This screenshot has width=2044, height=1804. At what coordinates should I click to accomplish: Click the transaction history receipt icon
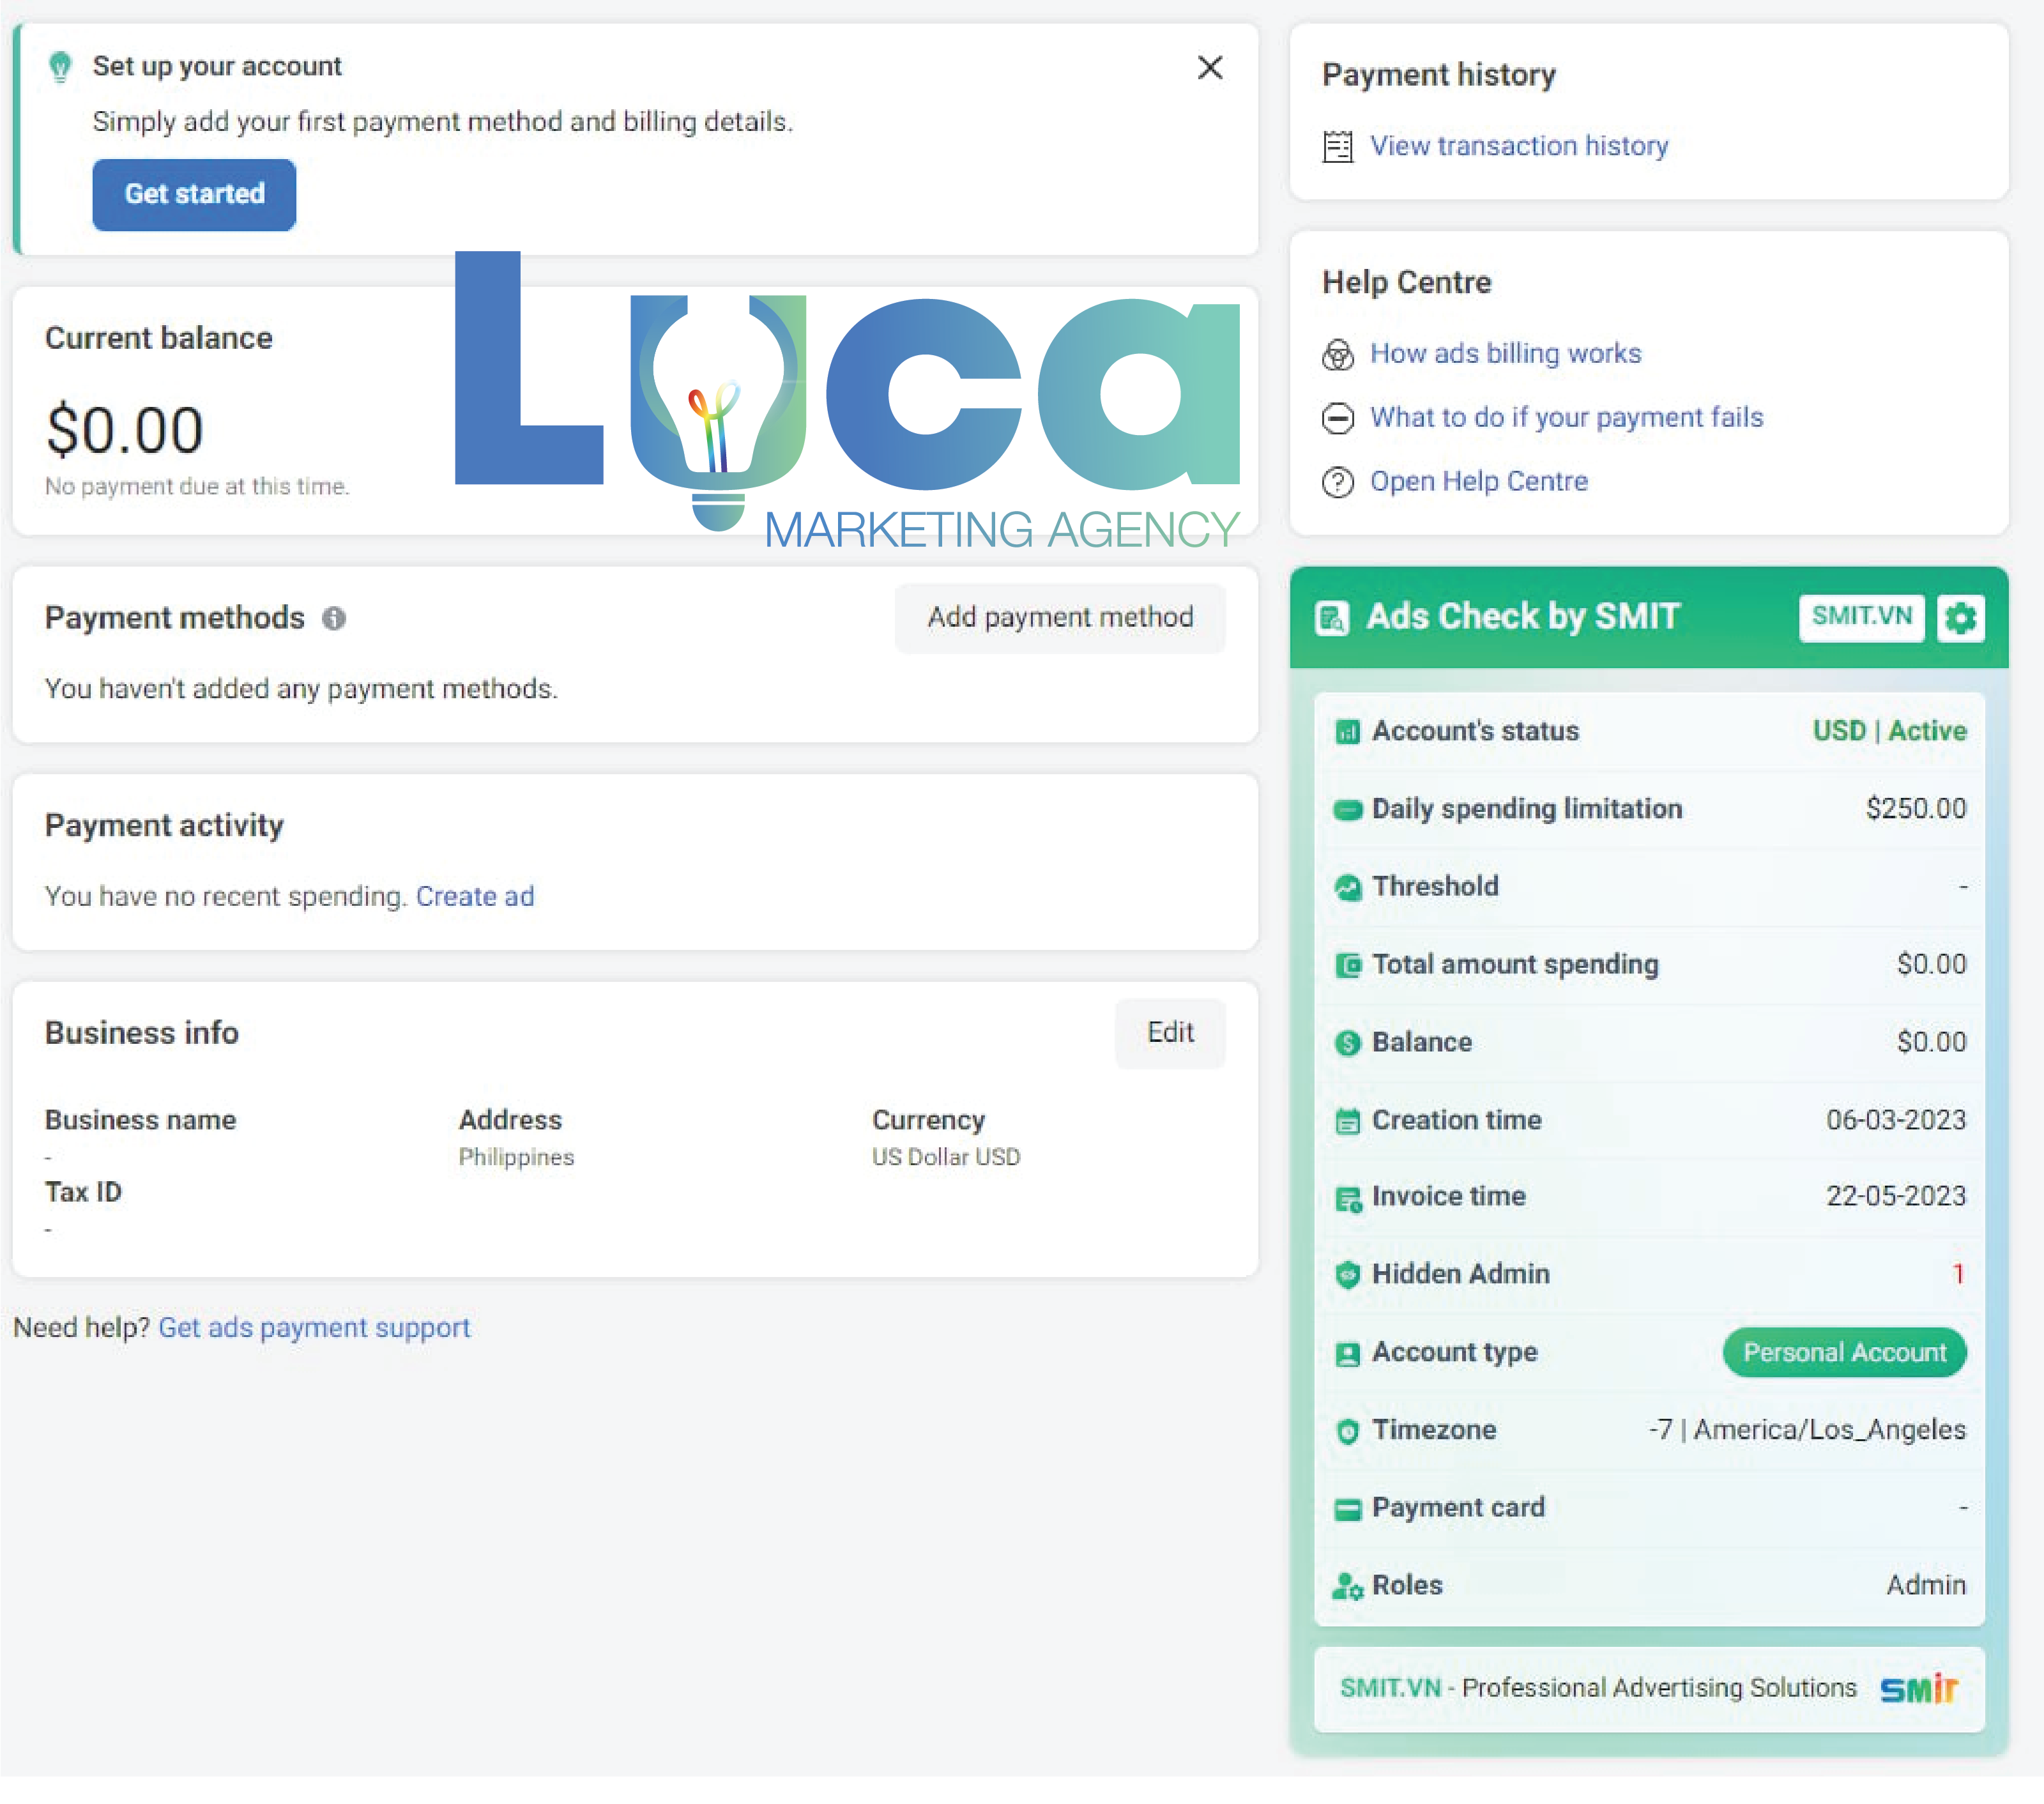pos(1337,147)
